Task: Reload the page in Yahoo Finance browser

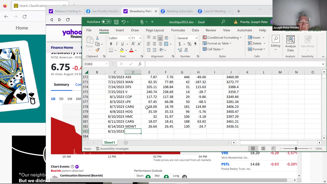Action: pyautogui.click(x=68, y=20)
